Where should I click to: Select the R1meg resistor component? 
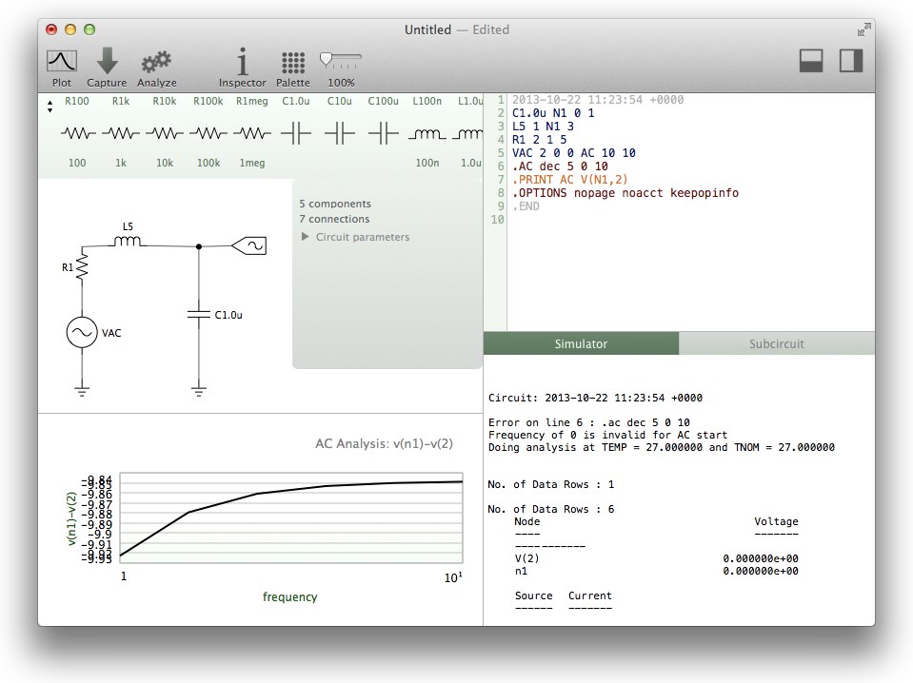(x=252, y=134)
